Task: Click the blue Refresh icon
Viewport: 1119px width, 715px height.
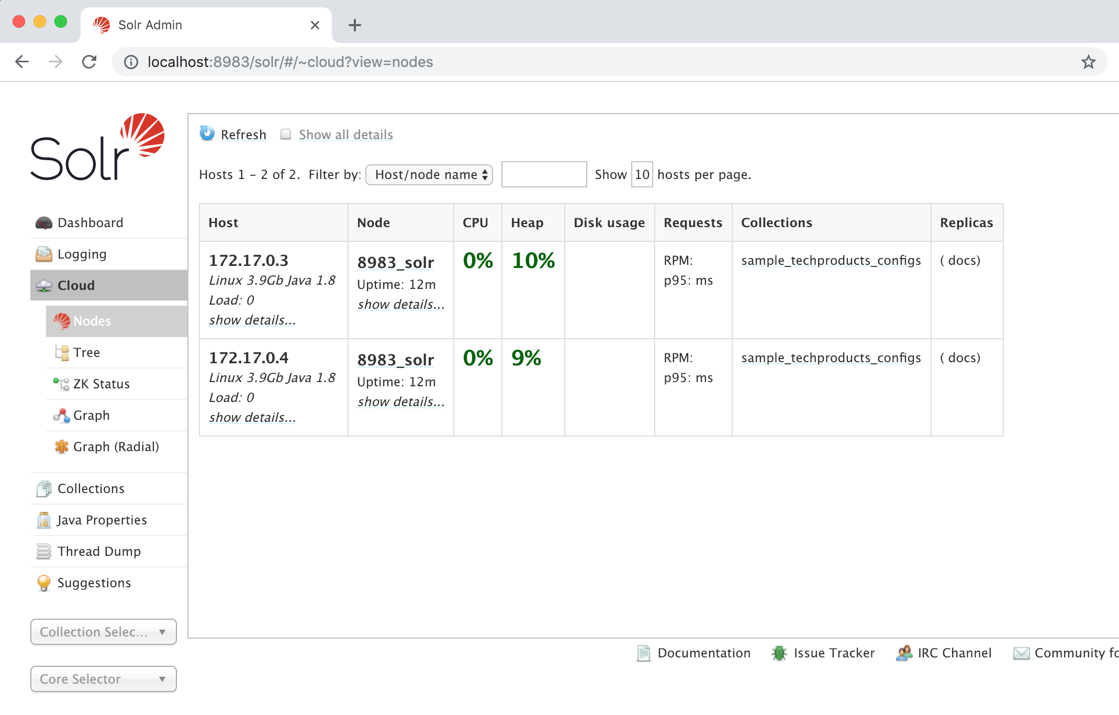Action: 207,133
